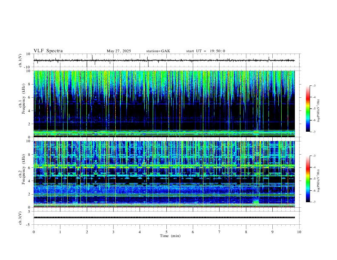
Task: Click the 'station=GAK' label
Action: tap(158, 51)
